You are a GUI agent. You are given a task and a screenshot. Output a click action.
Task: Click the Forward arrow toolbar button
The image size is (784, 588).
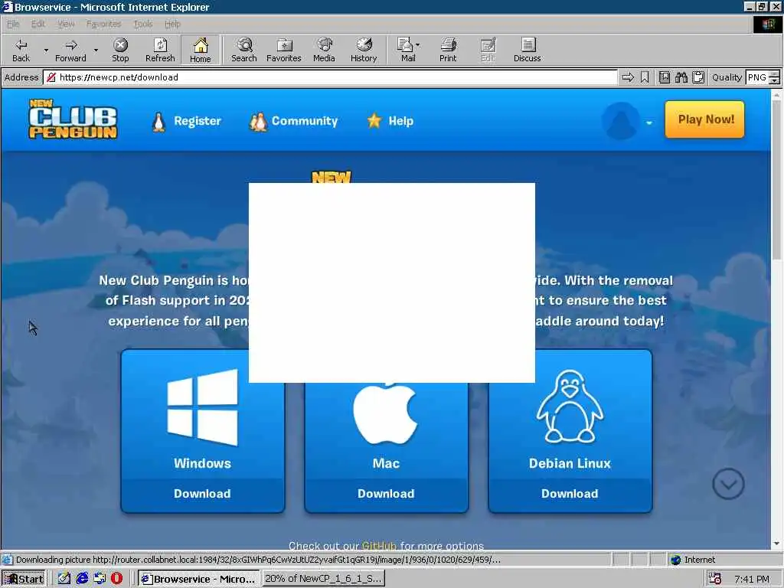tap(70, 50)
